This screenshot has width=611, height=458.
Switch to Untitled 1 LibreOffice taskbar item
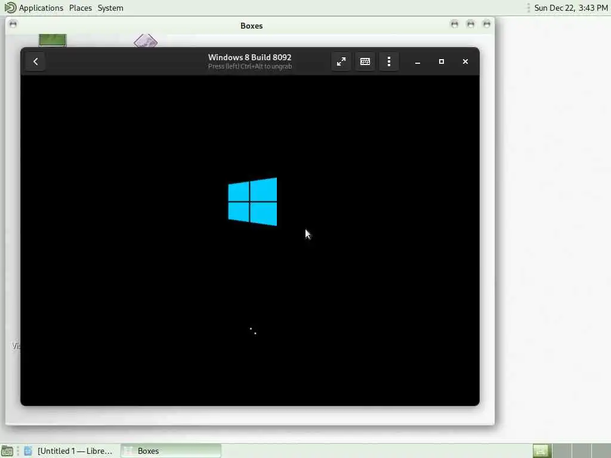[69, 451]
